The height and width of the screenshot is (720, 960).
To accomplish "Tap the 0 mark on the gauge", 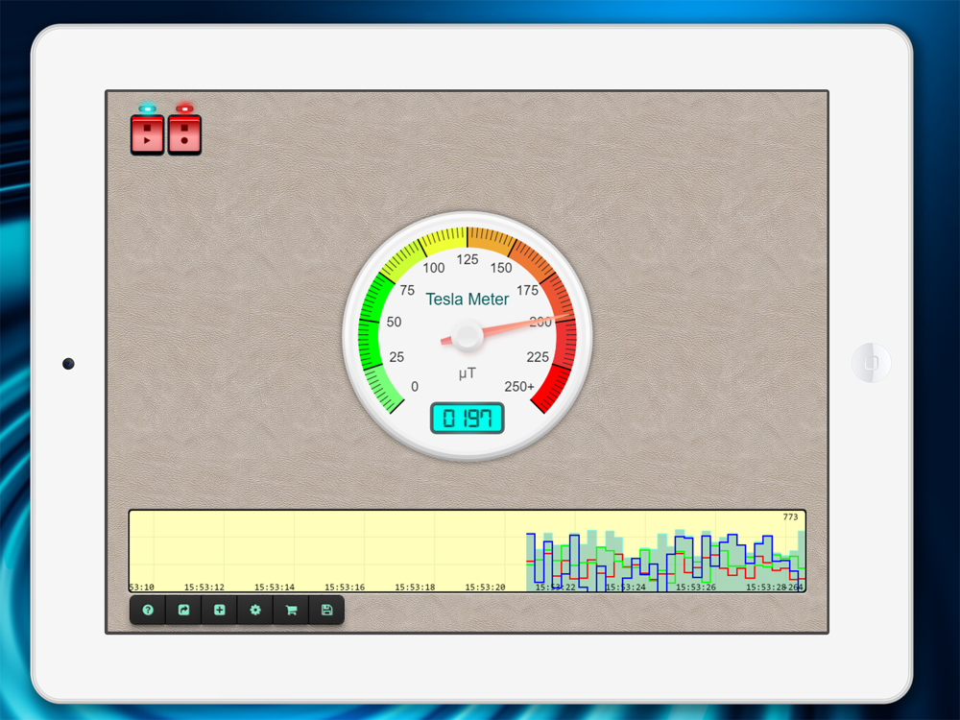I will [415, 386].
